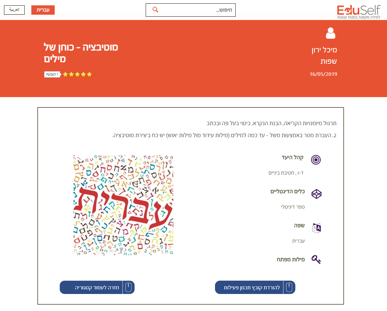Click the שפות subject label

point(329,61)
